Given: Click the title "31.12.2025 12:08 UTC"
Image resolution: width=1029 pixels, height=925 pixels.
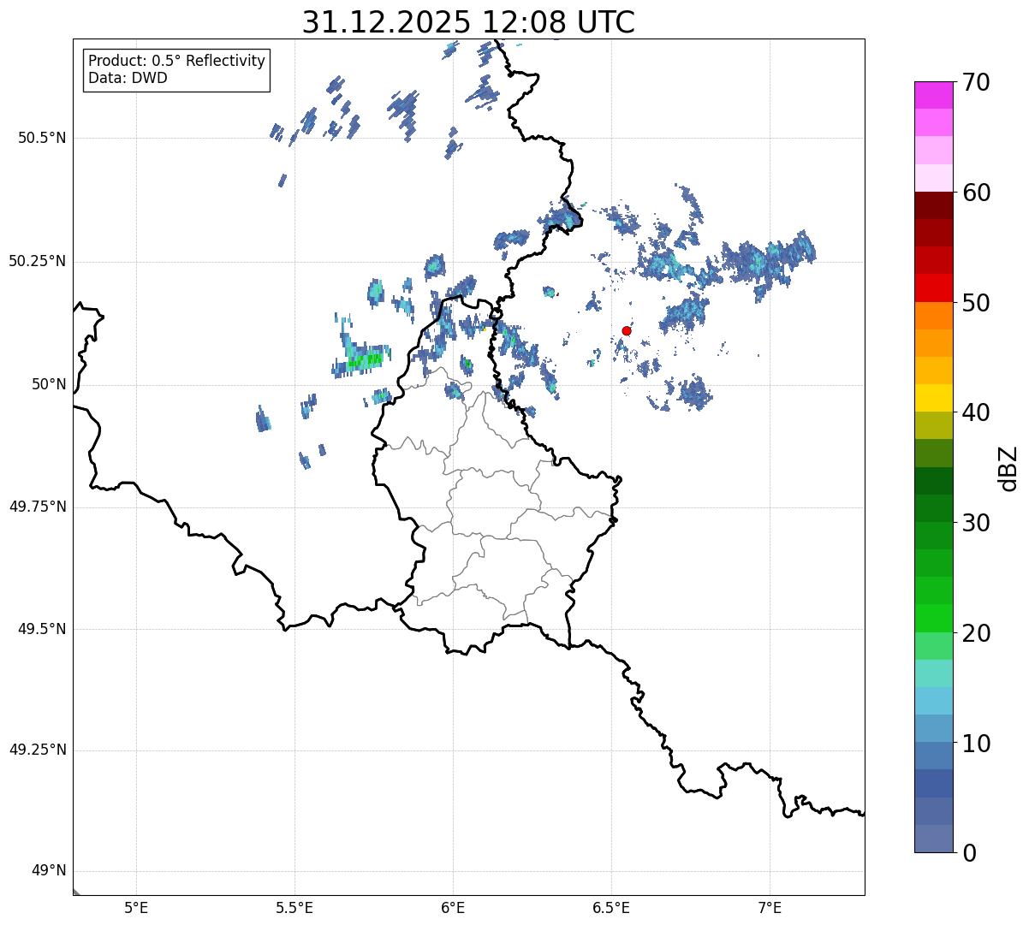Looking at the screenshot, I should (468, 22).
